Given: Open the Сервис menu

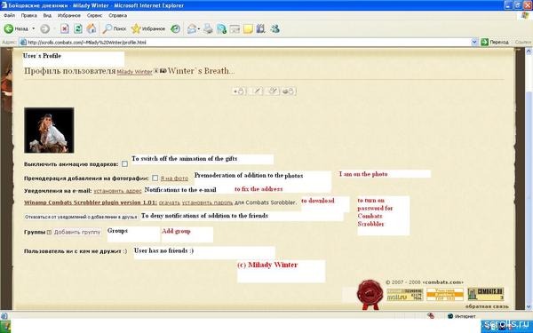Looking at the screenshot, I should click(x=94, y=16).
